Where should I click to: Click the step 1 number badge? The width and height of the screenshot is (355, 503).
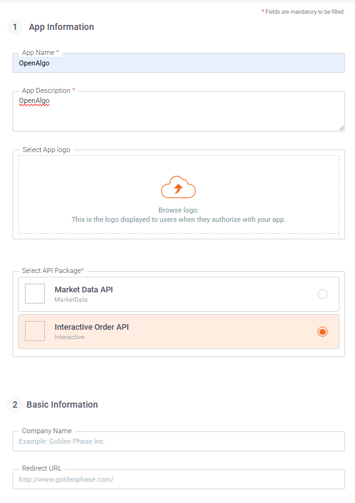(15, 27)
